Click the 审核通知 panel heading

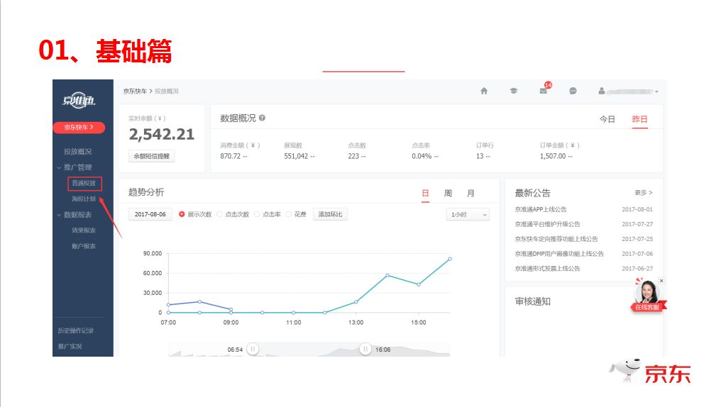(x=532, y=301)
